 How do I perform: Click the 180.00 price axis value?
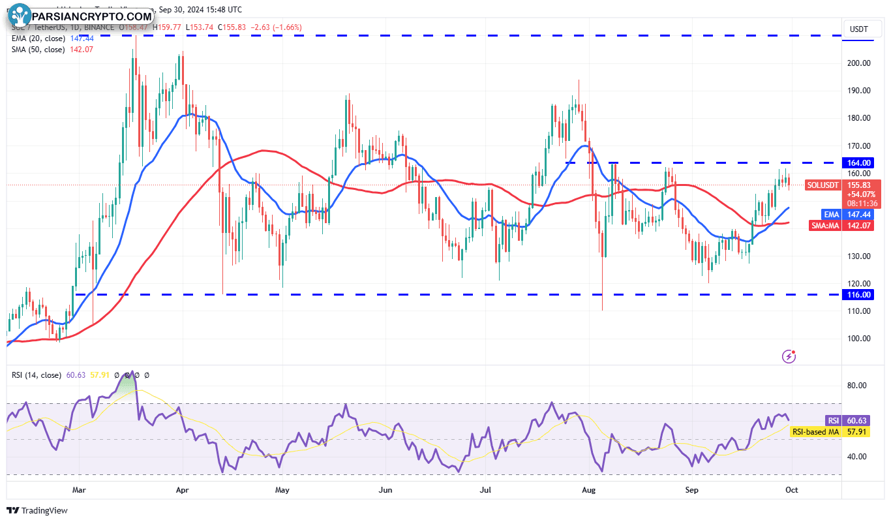point(858,118)
